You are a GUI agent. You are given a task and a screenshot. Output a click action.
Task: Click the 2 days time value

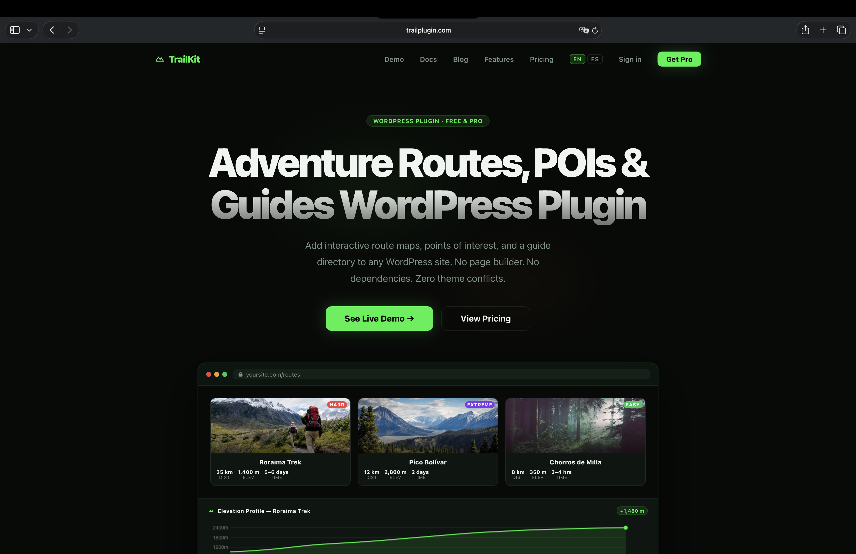click(420, 472)
